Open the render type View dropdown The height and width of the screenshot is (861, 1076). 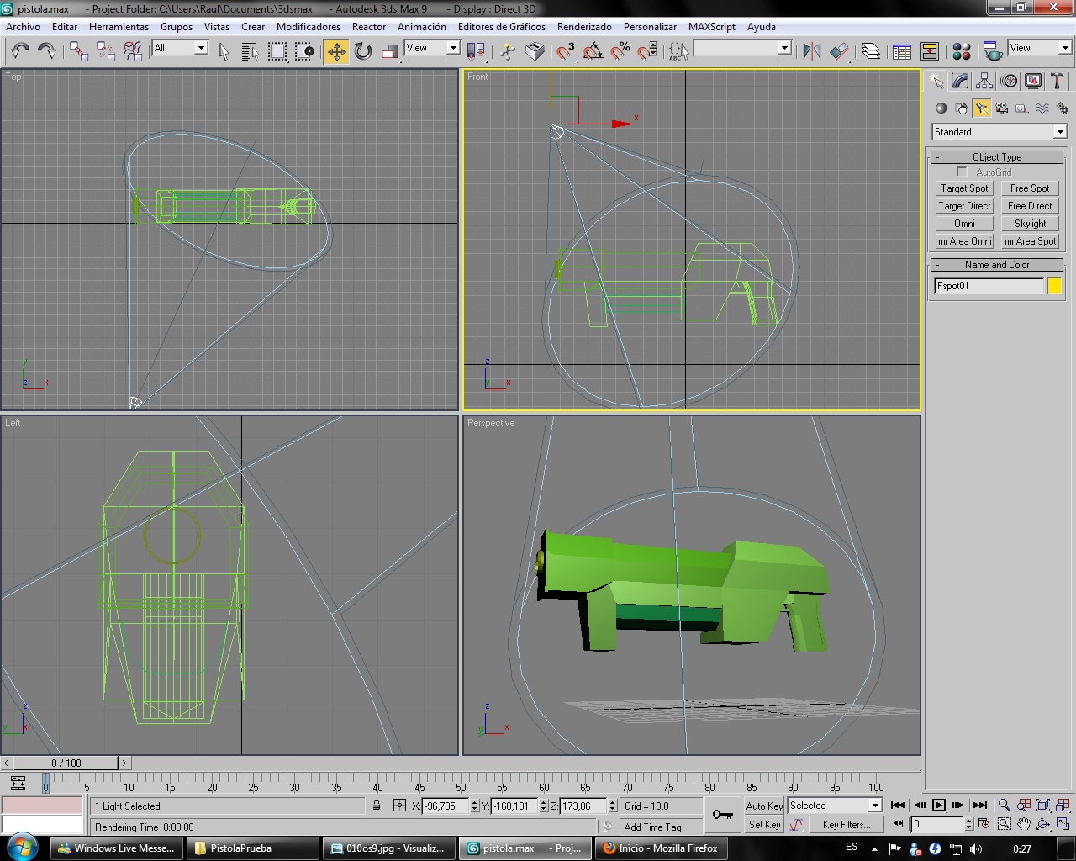1040,48
